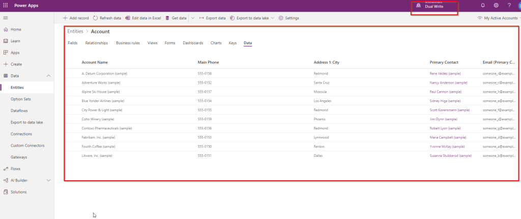
Task: Open the settings gear in header
Action: pos(496,6)
